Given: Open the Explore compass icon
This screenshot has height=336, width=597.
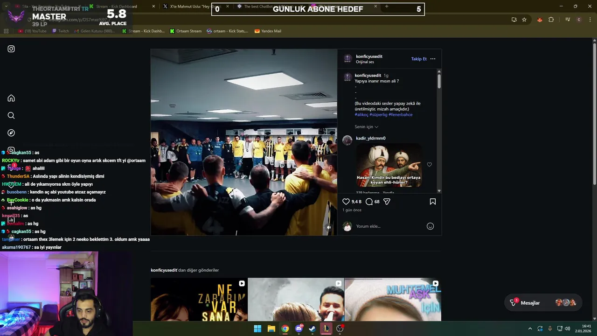Looking at the screenshot, I should tap(11, 133).
